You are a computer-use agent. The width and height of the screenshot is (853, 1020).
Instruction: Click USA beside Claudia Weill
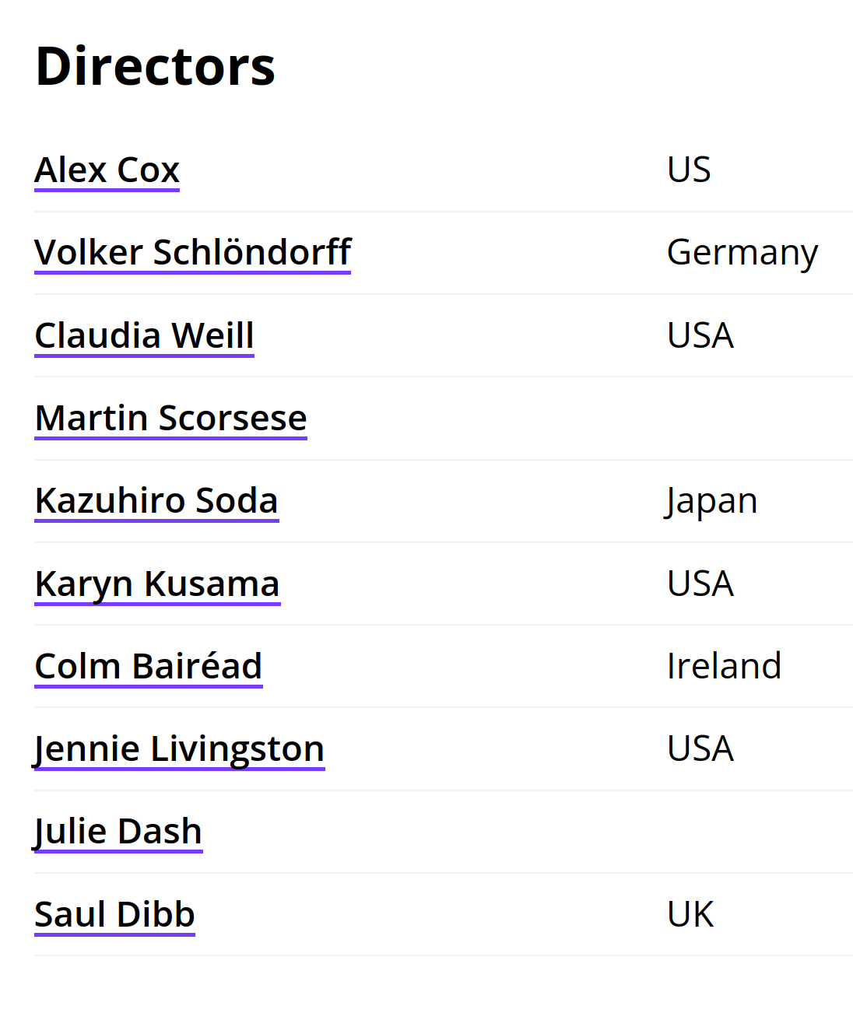[x=700, y=336]
